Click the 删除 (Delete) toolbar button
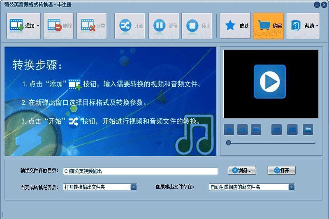The height and width of the screenshot is (219, 329). click(x=58, y=26)
